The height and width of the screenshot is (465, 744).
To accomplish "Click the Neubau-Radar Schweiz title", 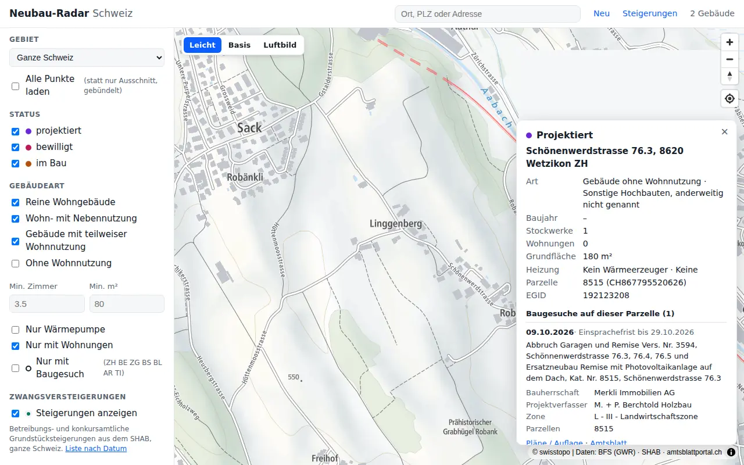I will click(x=71, y=13).
